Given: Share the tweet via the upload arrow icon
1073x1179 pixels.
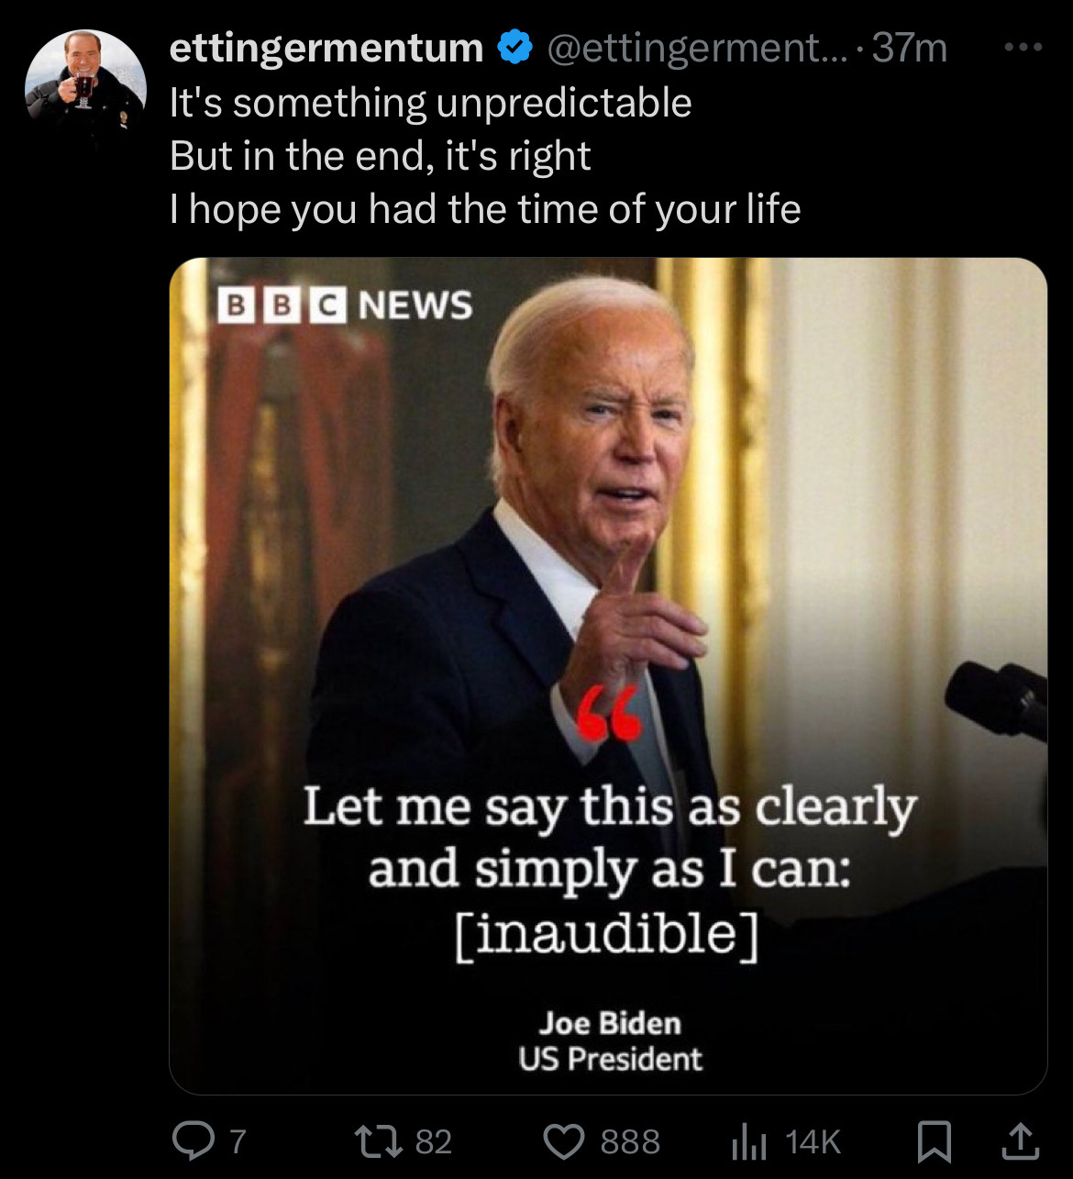Looking at the screenshot, I should tap(1018, 1140).
